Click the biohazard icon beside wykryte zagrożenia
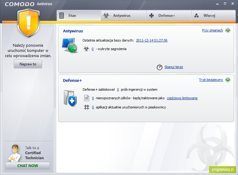This screenshot has width=238, height=175. click(x=86, y=49)
